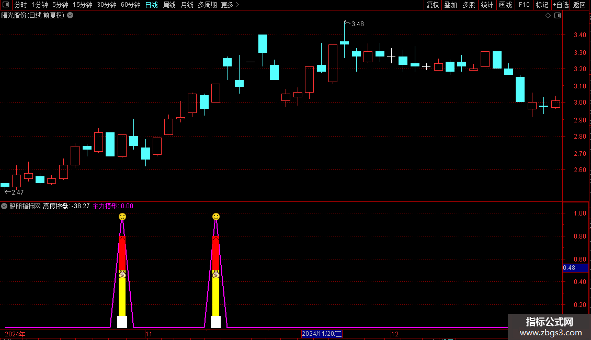
Task: Click the 3.48 high price marker
Action: point(357,24)
